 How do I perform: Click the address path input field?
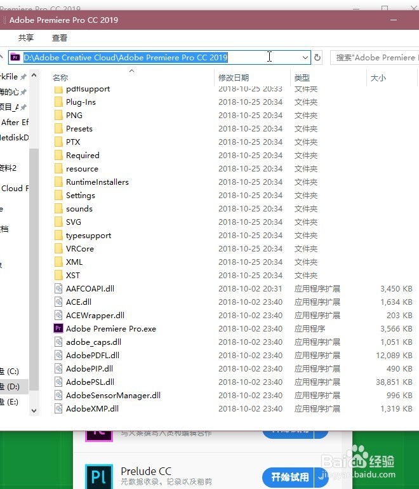tap(159, 57)
